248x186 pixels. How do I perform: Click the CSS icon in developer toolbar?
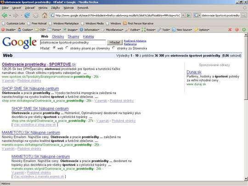(37, 29)
